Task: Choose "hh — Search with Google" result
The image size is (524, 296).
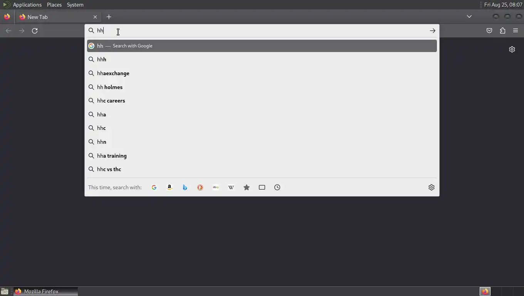Action: pos(262,46)
